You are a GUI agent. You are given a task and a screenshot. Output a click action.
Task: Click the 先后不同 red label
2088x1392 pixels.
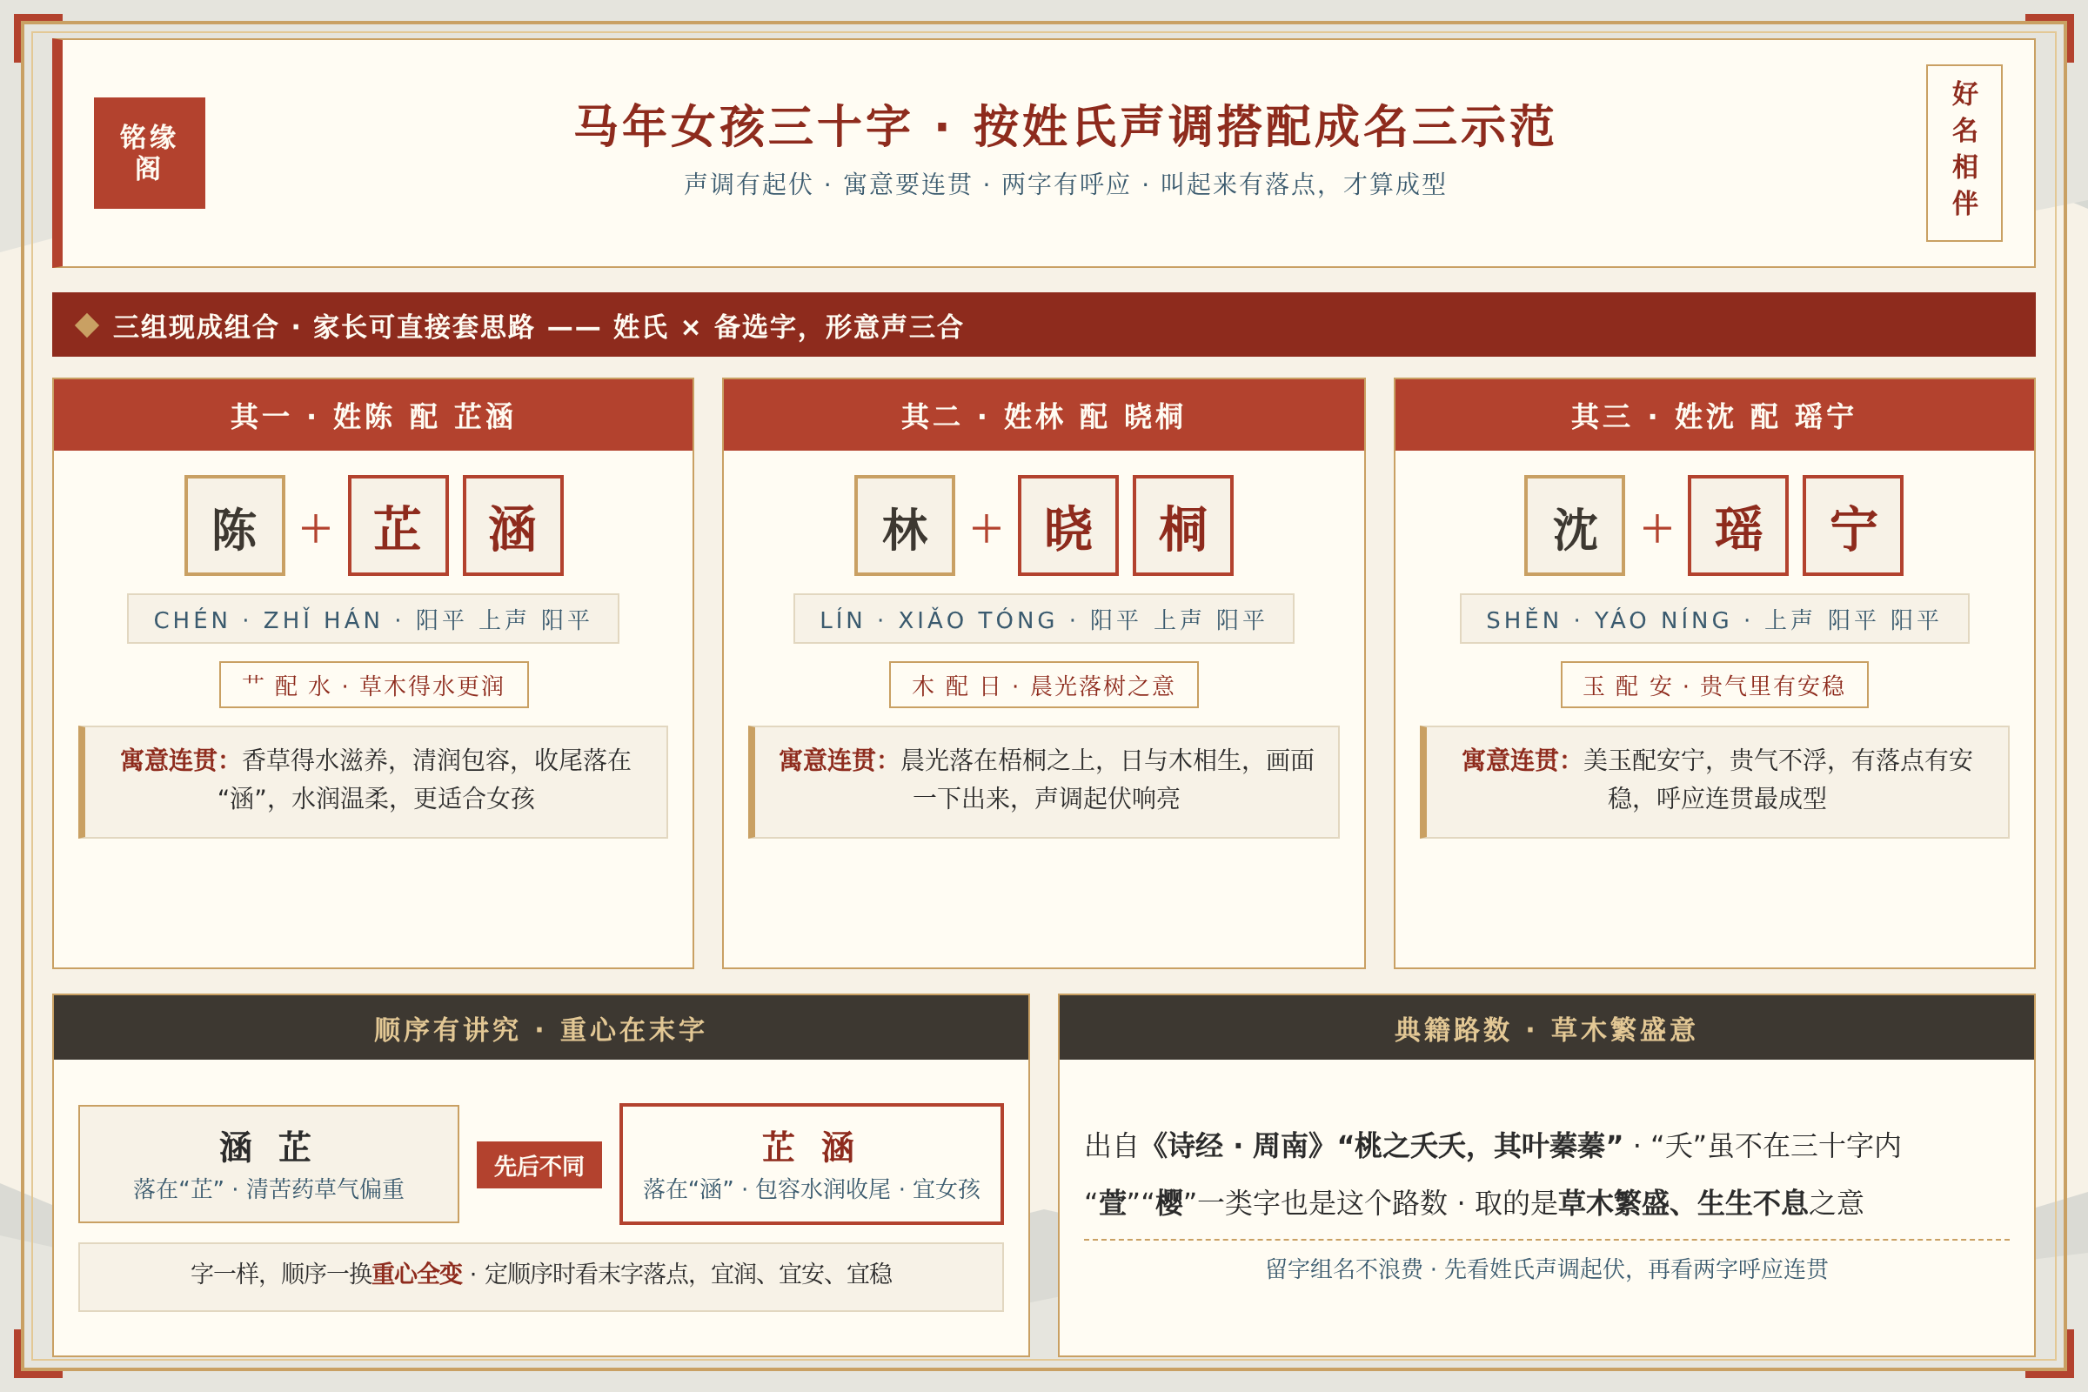tap(539, 1165)
